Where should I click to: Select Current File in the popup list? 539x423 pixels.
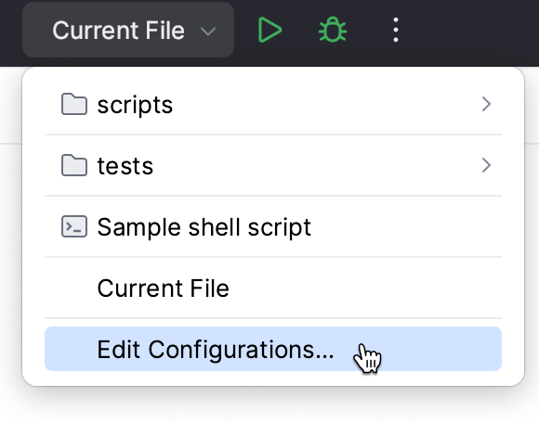click(x=273, y=288)
